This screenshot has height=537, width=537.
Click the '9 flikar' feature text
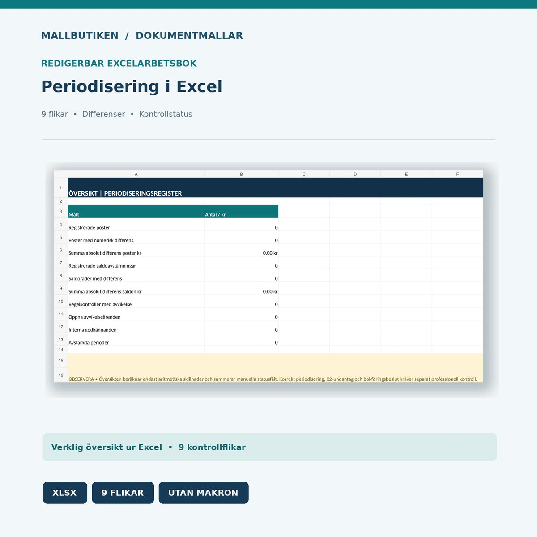(x=55, y=114)
